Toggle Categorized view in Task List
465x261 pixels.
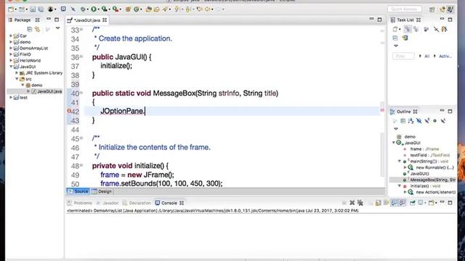tap(408, 29)
